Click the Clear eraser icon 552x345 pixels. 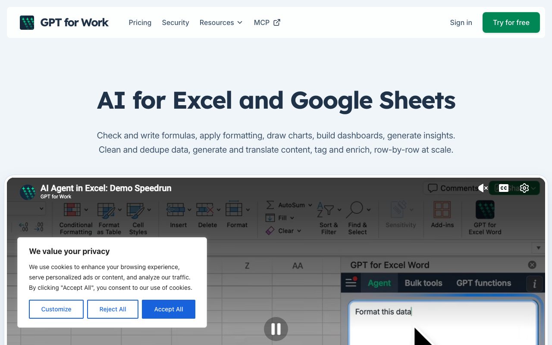click(270, 231)
